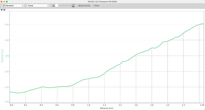Click the 0.6 distance axis label
Viewport: 205px width, 110px height.
point(57,105)
